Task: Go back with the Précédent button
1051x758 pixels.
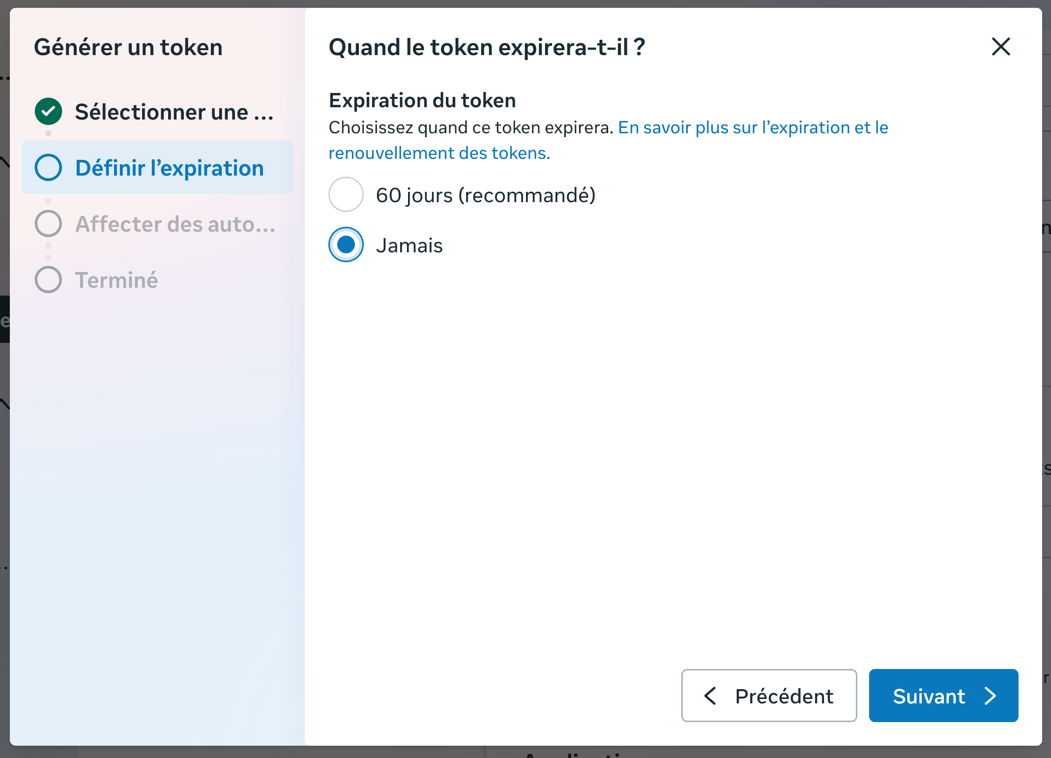Action: [769, 696]
